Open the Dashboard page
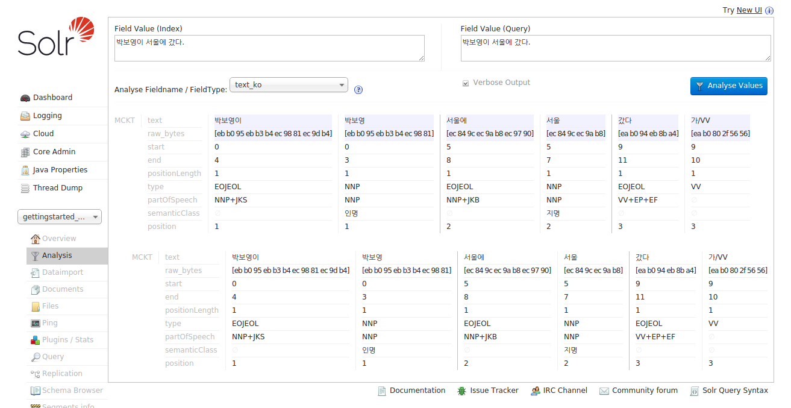791x408 pixels. (x=52, y=98)
